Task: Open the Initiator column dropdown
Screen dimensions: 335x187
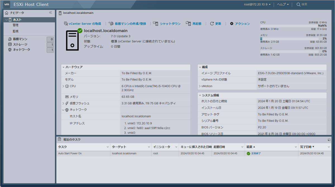Action: pos(176,147)
